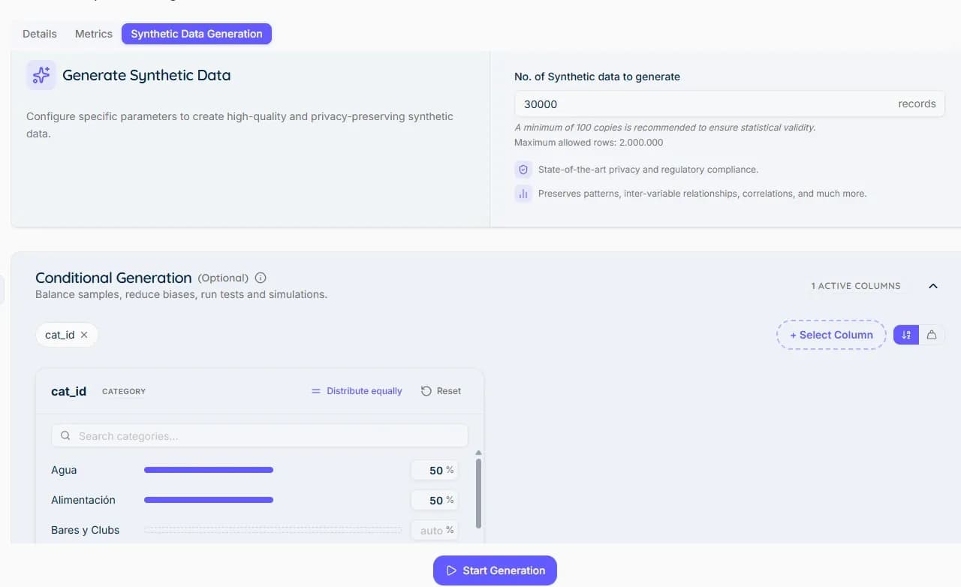Select the Synthetic Data Generation tab
961x587 pixels.
coord(197,34)
